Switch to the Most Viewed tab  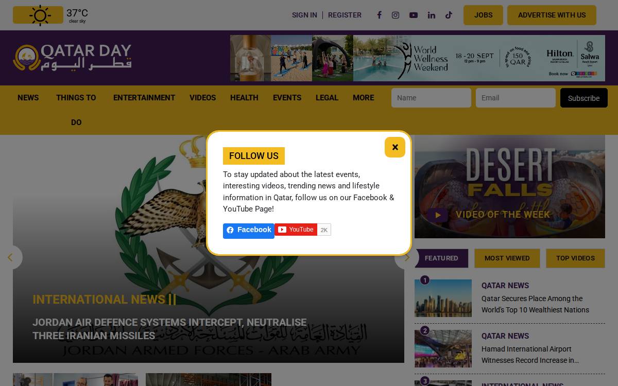(507, 258)
